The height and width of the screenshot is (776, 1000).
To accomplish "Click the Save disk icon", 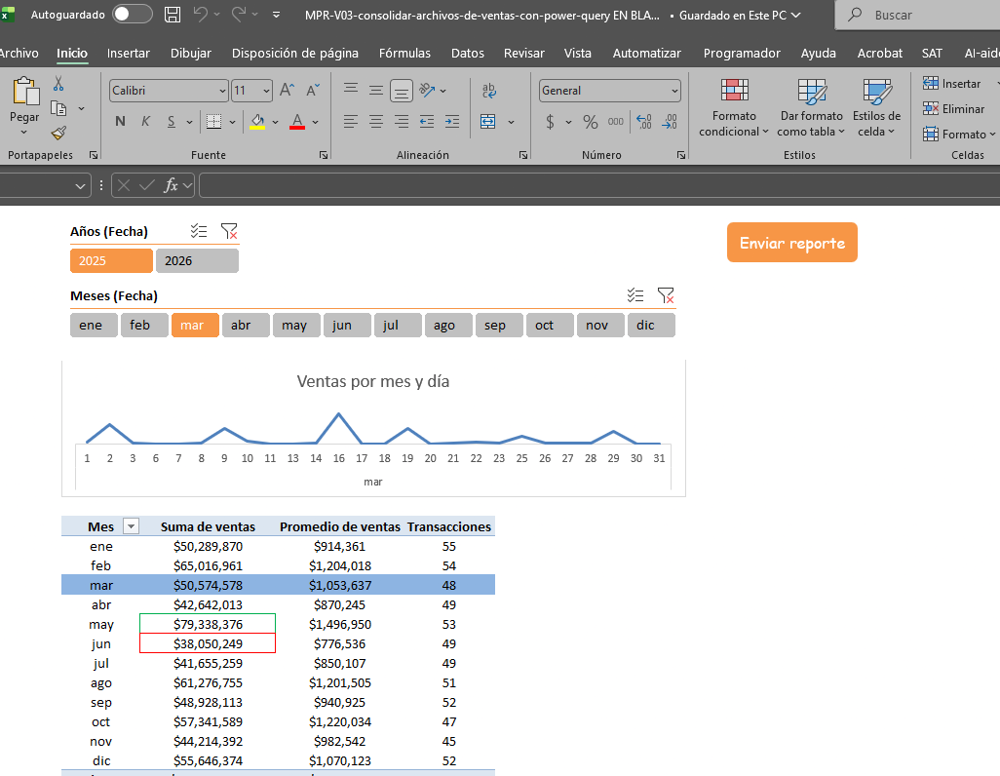I will click(x=173, y=15).
